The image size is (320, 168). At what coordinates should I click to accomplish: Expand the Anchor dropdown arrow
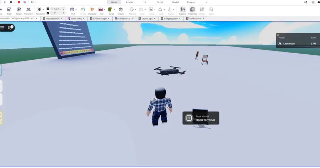point(174,9)
